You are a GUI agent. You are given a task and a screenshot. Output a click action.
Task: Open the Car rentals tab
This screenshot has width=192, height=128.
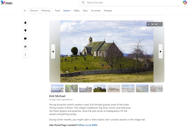[x=96, y=10]
